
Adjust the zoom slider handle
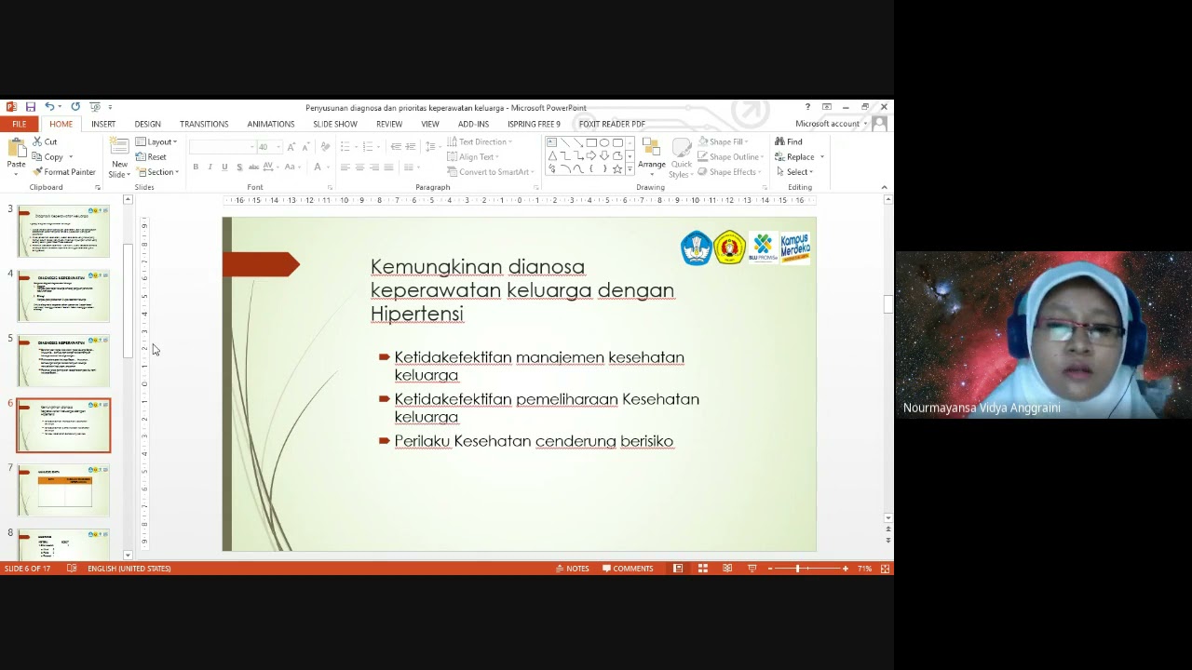point(798,569)
